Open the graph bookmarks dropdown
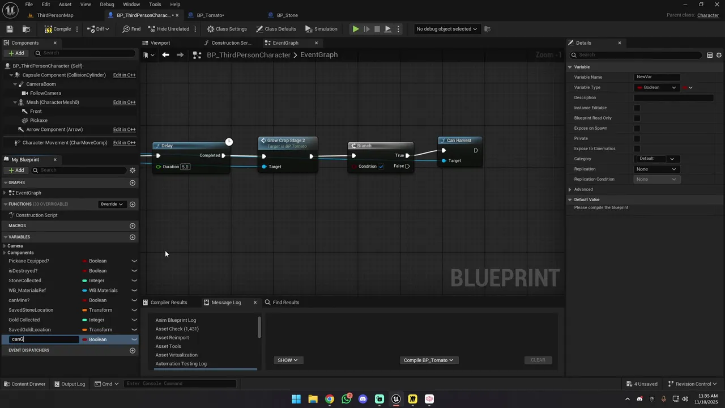 [148, 55]
